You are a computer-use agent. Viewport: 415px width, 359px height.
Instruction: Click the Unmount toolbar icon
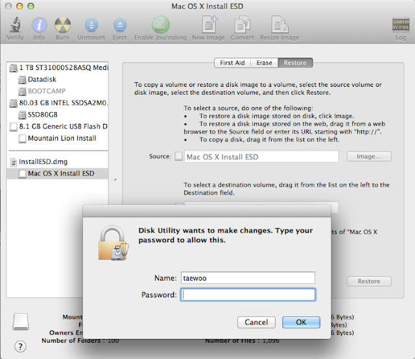pos(91,25)
